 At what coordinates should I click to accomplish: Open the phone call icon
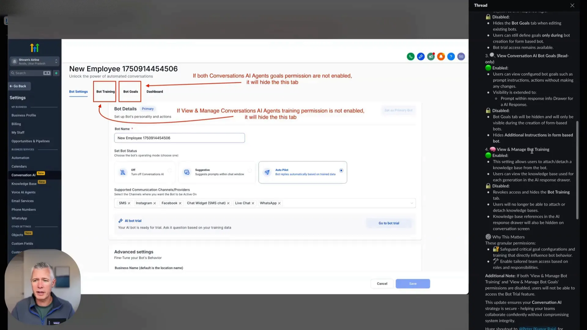point(411,57)
